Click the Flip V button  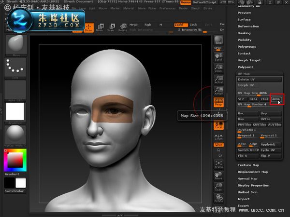[271, 156]
